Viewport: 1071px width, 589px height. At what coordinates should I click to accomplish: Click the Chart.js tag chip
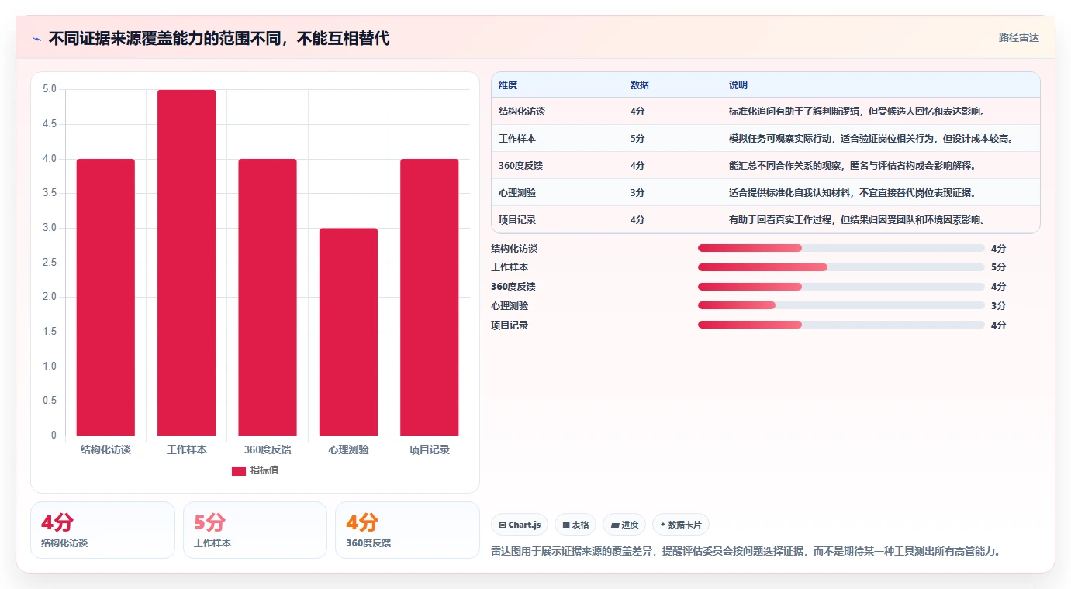click(520, 525)
